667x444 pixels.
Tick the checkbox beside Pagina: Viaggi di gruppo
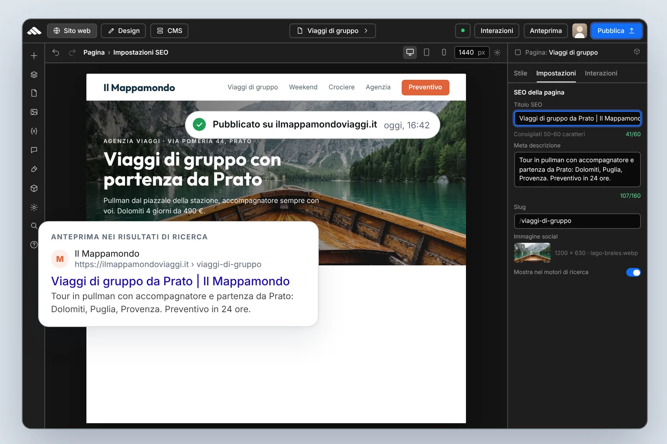click(x=518, y=52)
